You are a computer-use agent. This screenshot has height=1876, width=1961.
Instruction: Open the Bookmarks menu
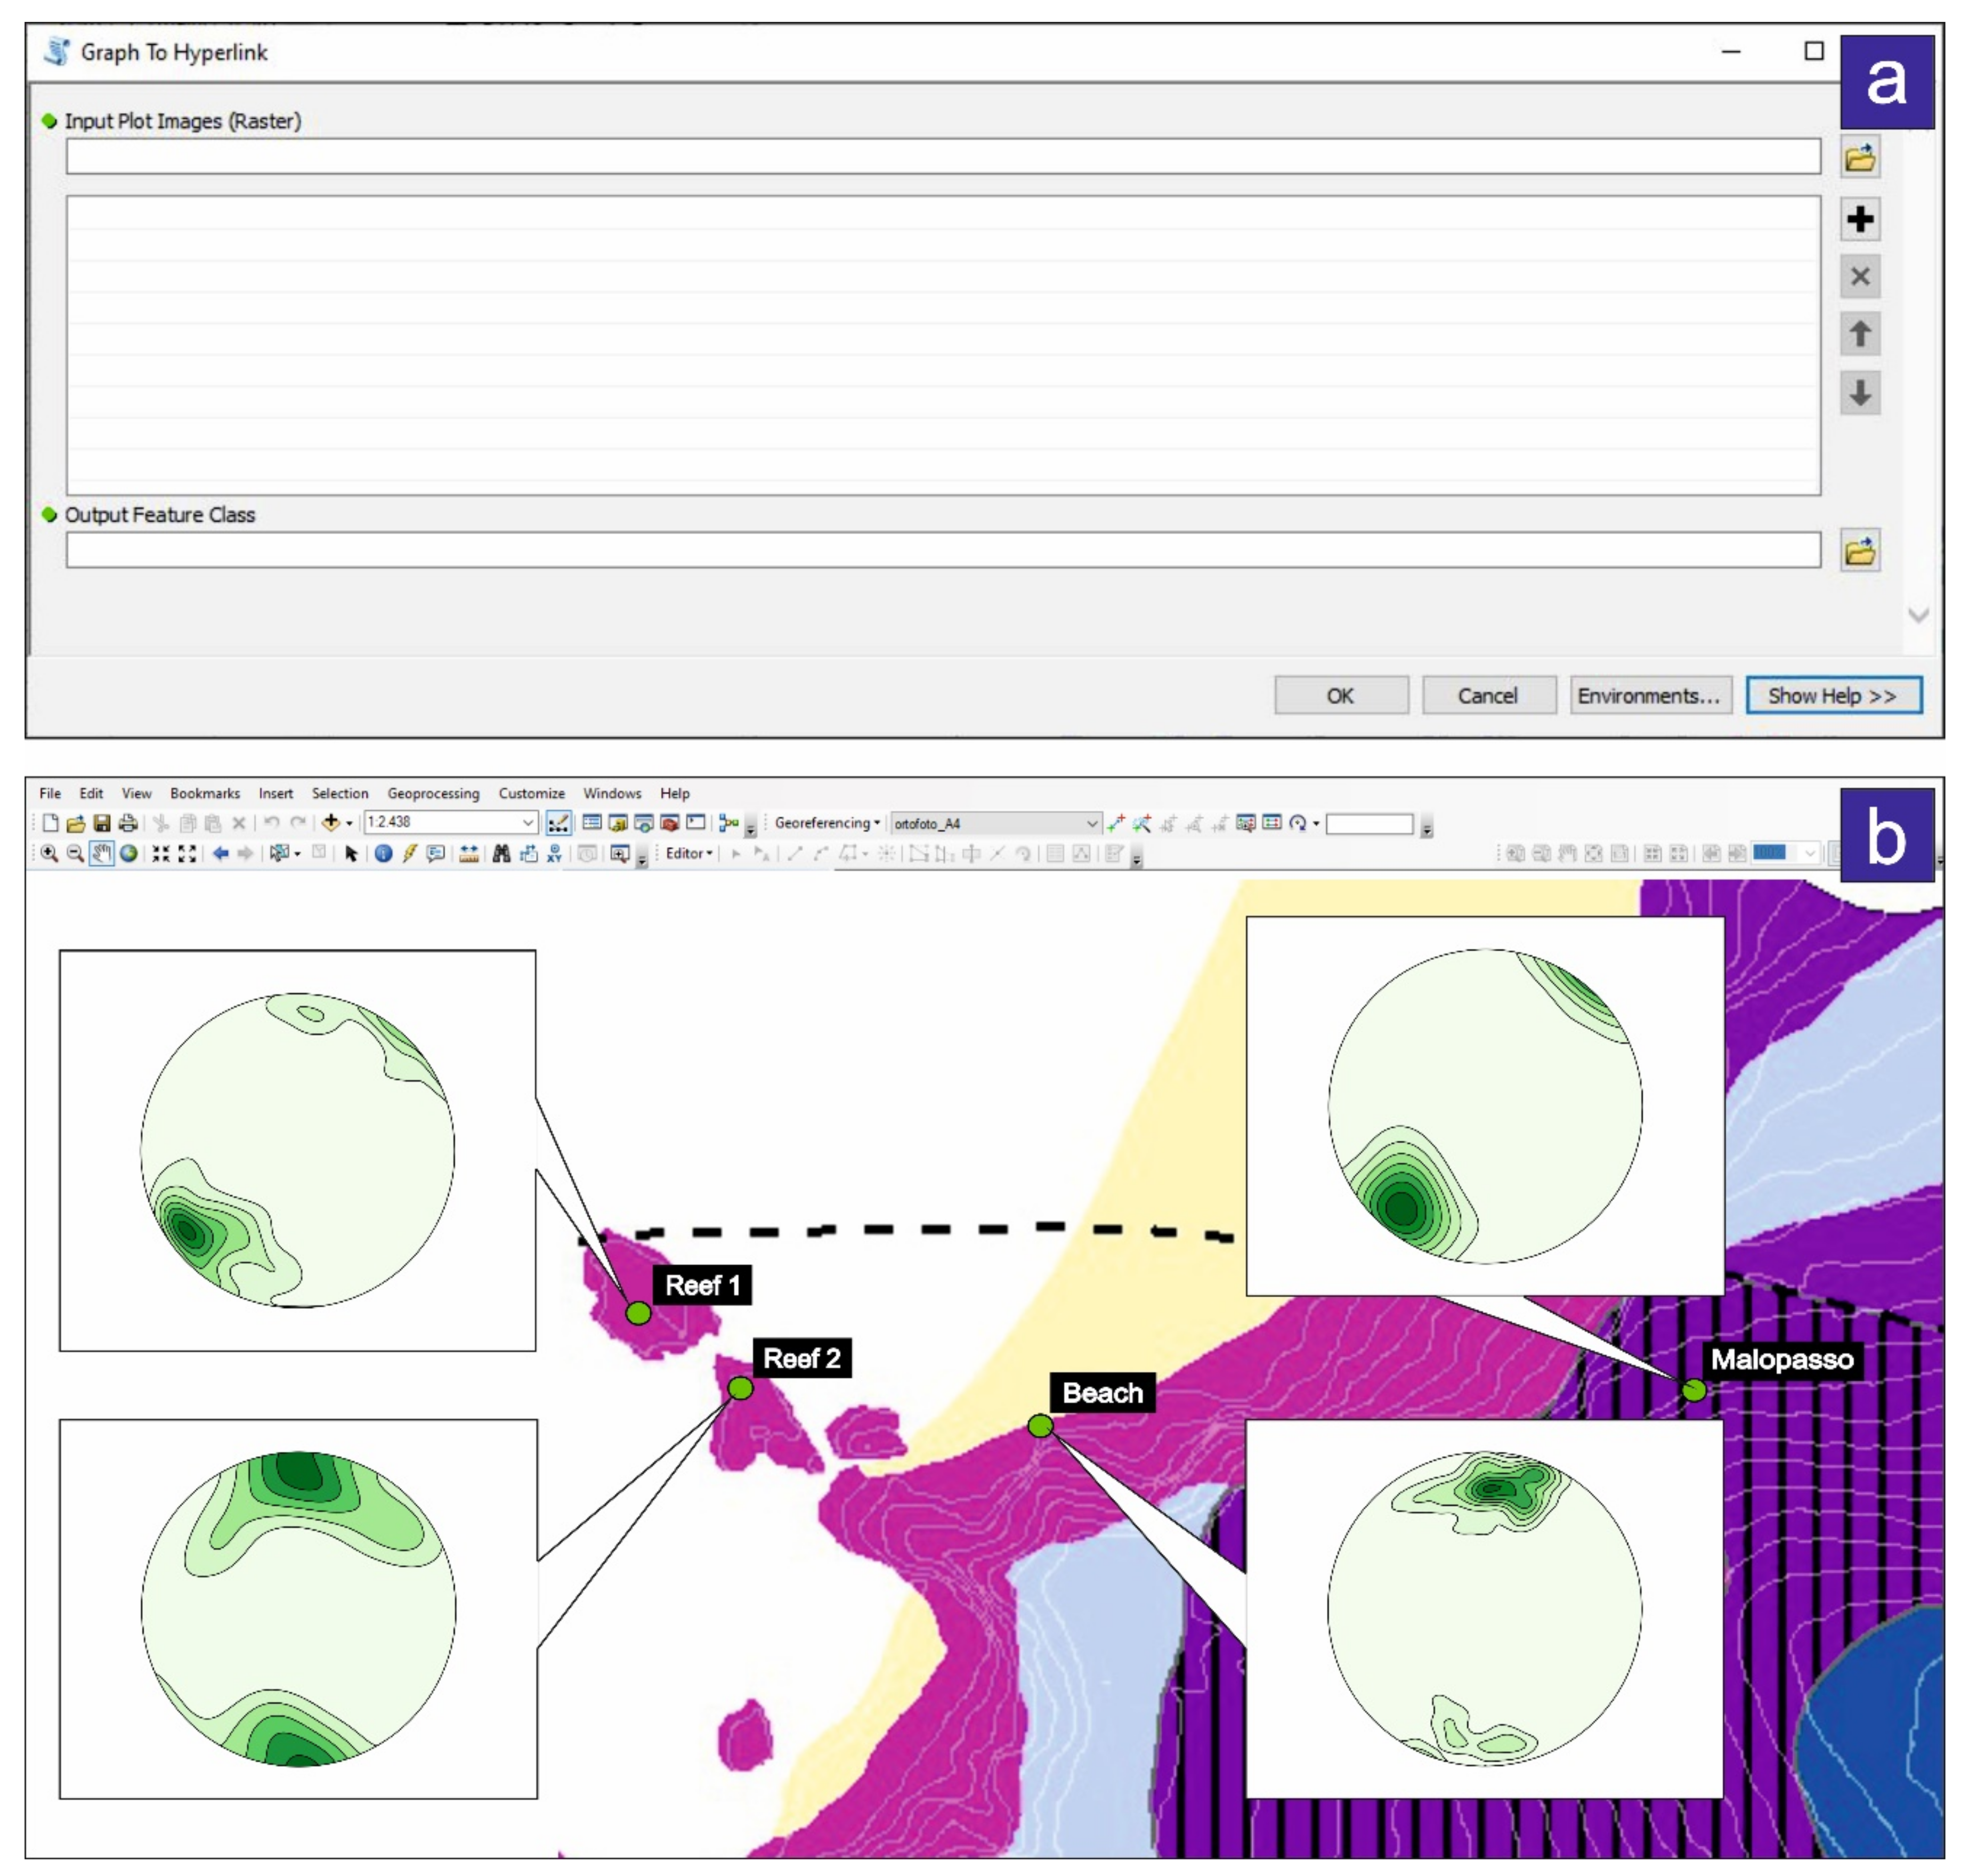click(x=205, y=793)
